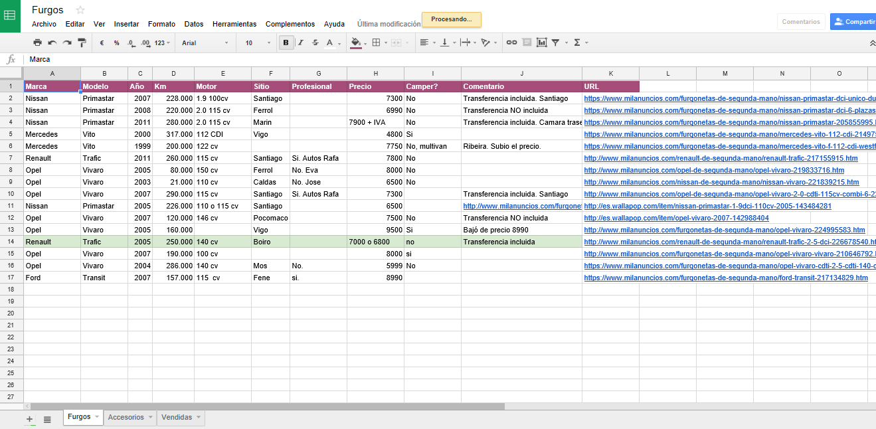Expand the borders dropdown arrow
876x429 pixels.
[386, 43]
